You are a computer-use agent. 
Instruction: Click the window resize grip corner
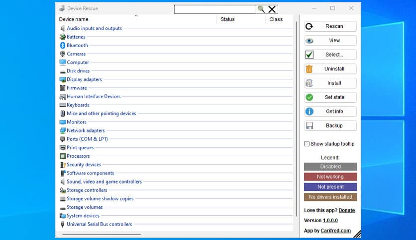[x=357, y=234]
